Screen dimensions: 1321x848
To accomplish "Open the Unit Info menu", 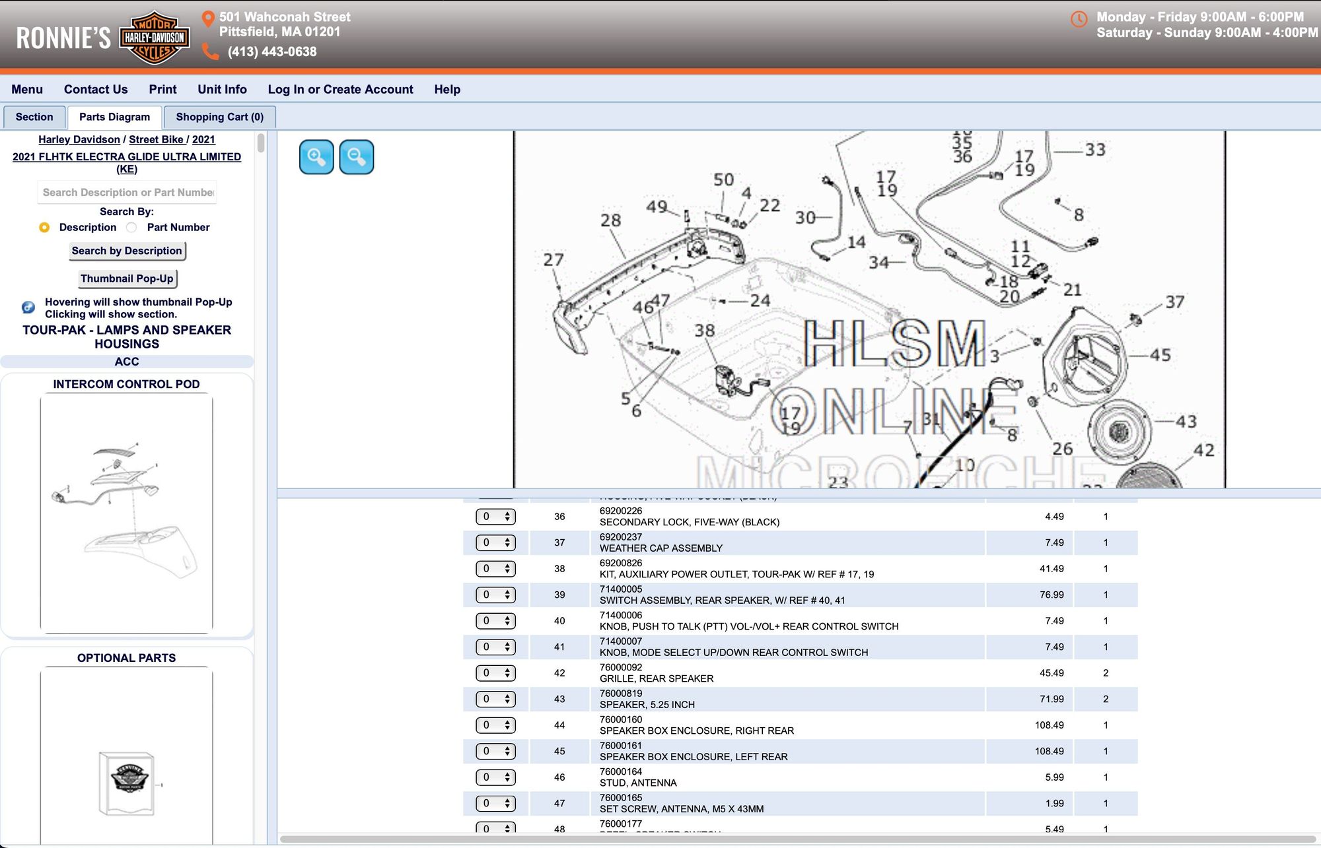I will (222, 89).
